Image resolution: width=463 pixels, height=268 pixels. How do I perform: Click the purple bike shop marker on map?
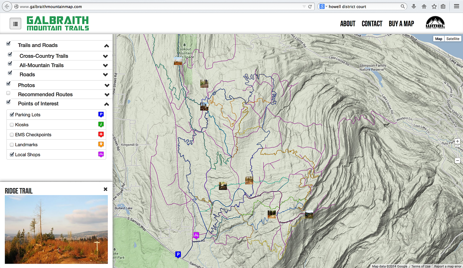pos(196,235)
